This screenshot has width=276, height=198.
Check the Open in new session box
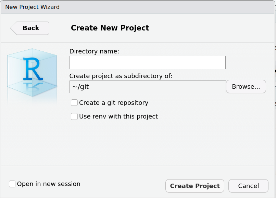(12, 184)
